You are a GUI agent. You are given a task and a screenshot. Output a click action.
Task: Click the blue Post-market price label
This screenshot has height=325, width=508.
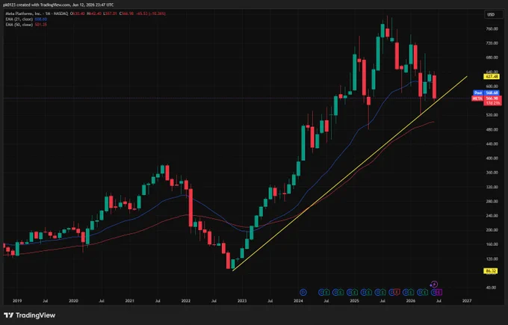pyautogui.click(x=486, y=93)
